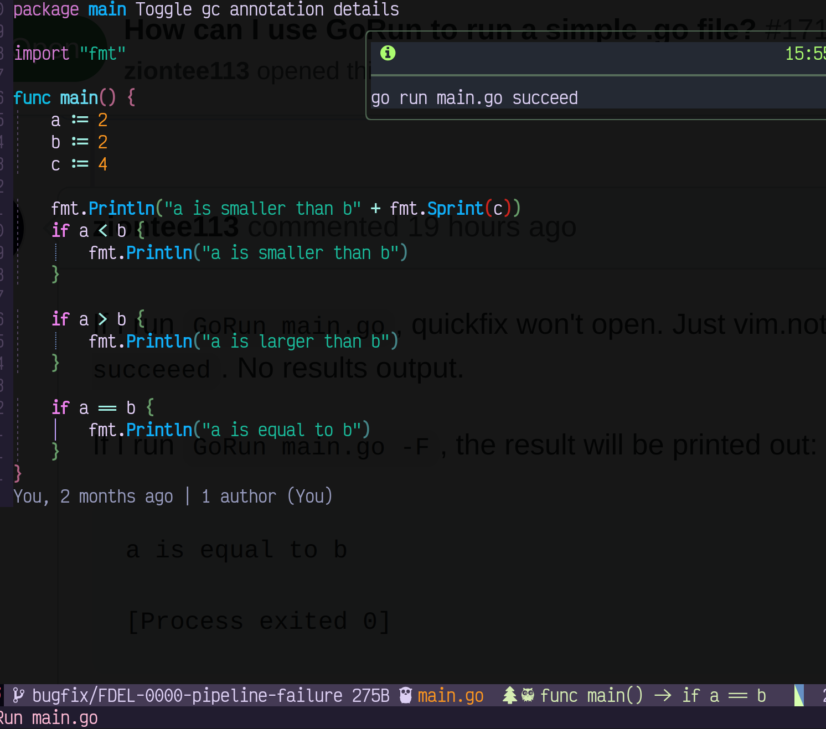826x729 pixels.
Task: Click the info icon on the notification popup
Action: click(388, 53)
